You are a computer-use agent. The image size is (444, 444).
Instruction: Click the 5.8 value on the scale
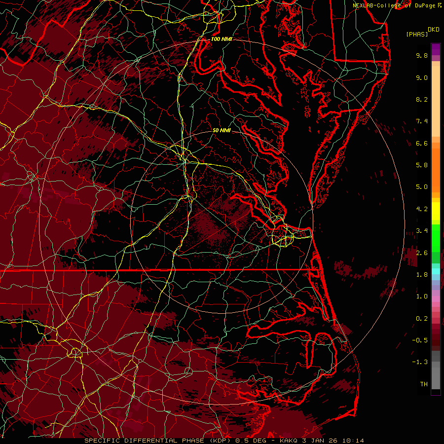(x=422, y=165)
